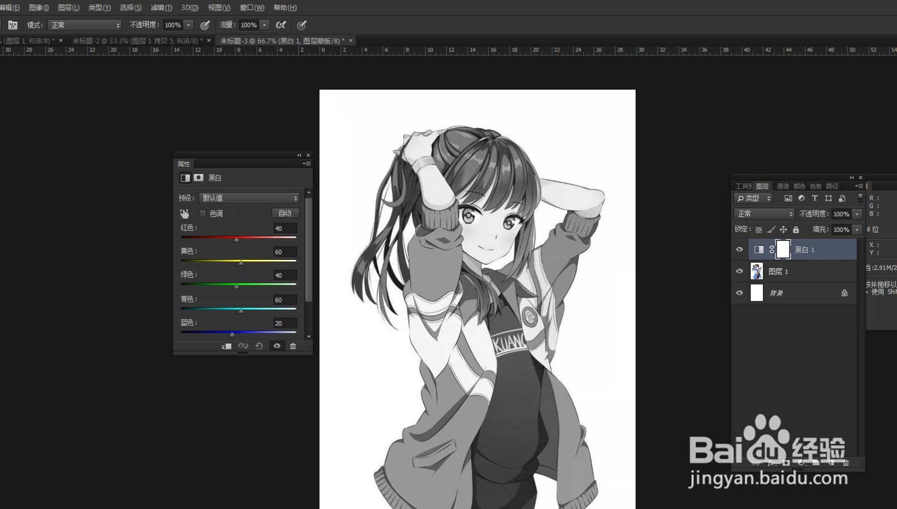Filter layers by adjustment layer icon
Image resolution: width=897 pixels, height=509 pixels.
coord(802,198)
